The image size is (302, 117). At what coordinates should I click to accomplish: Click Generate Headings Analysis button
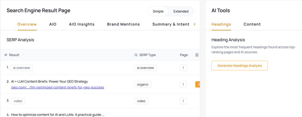239,66
